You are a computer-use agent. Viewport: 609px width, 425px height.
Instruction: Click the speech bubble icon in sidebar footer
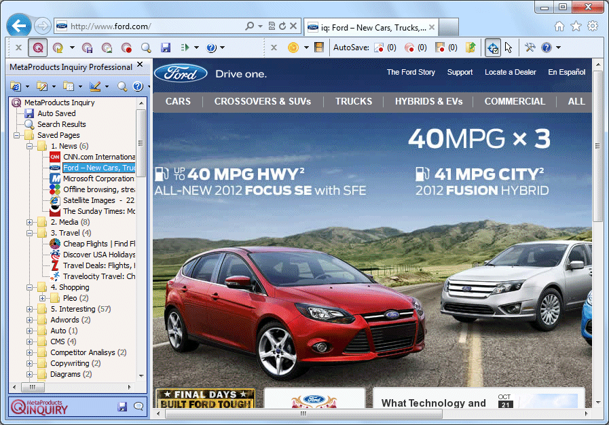pos(139,406)
